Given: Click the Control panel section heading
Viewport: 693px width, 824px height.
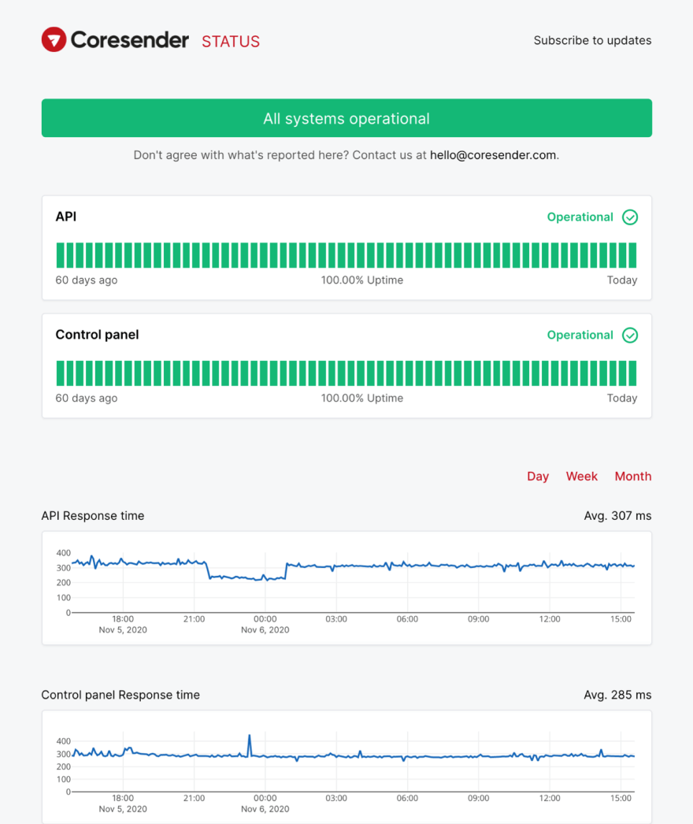Looking at the screenshot, I should click(x=97, y=335).
